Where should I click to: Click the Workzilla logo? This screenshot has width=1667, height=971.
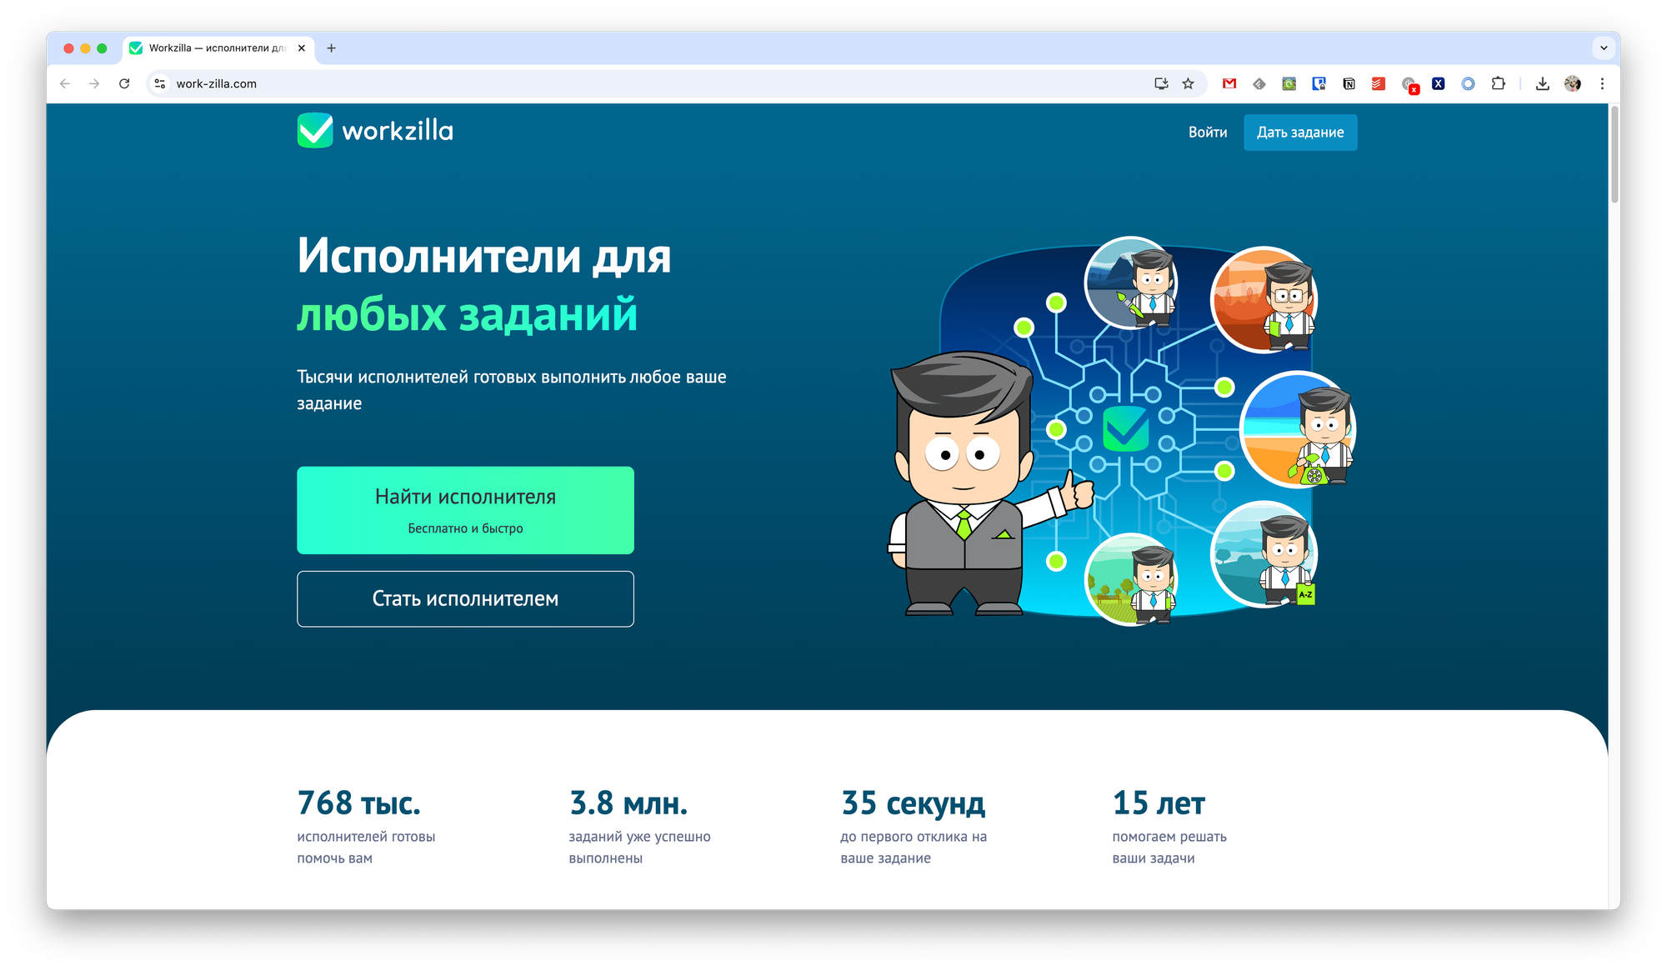(x=375, y=131)
